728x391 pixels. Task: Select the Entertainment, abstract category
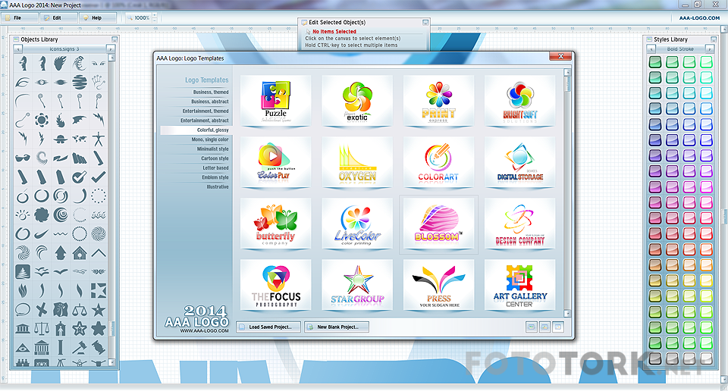point(204,120)
